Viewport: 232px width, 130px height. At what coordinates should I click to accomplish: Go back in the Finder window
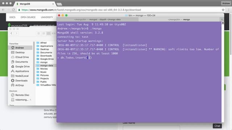pos(11,33)
